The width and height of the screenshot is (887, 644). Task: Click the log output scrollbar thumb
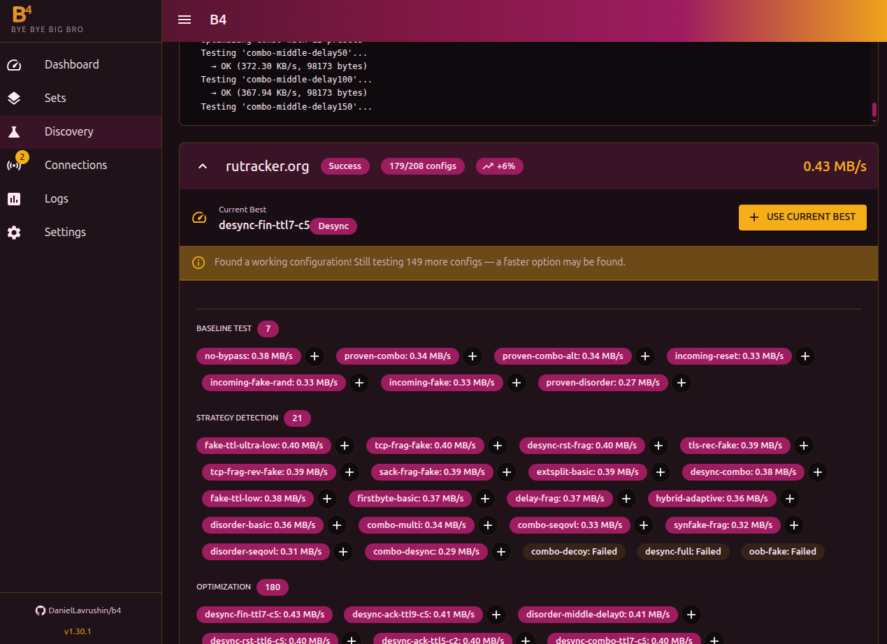874,110
